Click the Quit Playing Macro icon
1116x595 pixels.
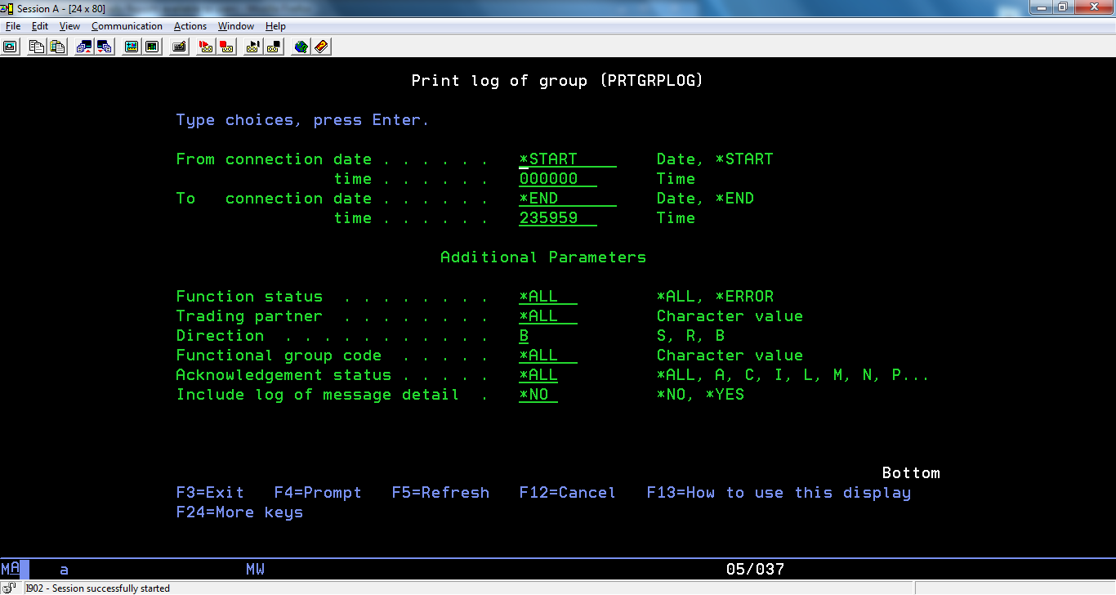tap(274, 47)
